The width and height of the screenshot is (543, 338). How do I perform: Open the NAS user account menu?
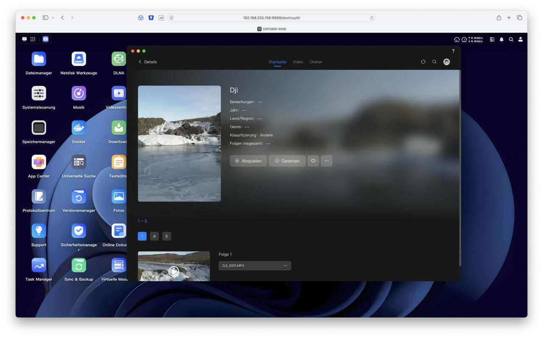[x=521, y=39]
